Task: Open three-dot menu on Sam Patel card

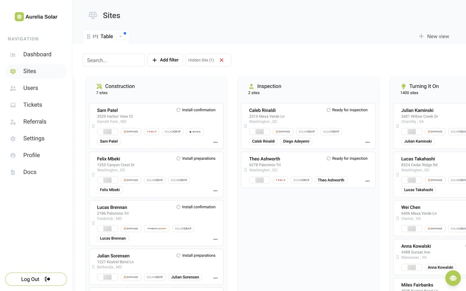Action: (216, 142)
